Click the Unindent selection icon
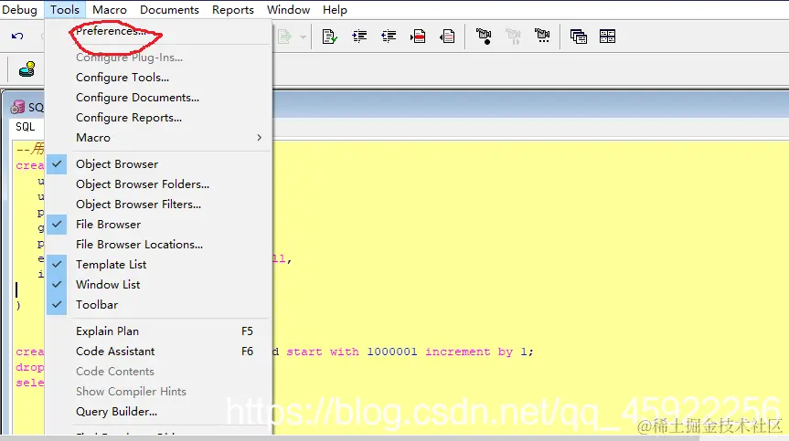The image size is (789, 441). [x=389, y=37]
